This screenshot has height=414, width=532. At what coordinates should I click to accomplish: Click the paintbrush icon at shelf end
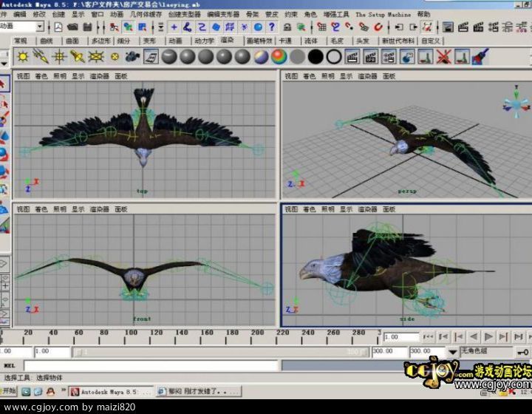pyautogui.click(x=481, y=56)
